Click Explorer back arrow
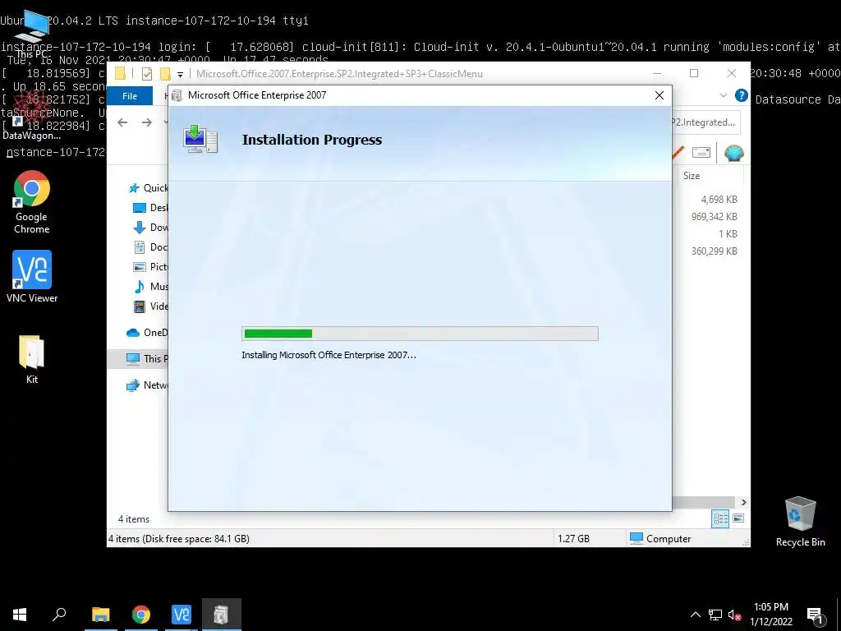 click(122, 122)
